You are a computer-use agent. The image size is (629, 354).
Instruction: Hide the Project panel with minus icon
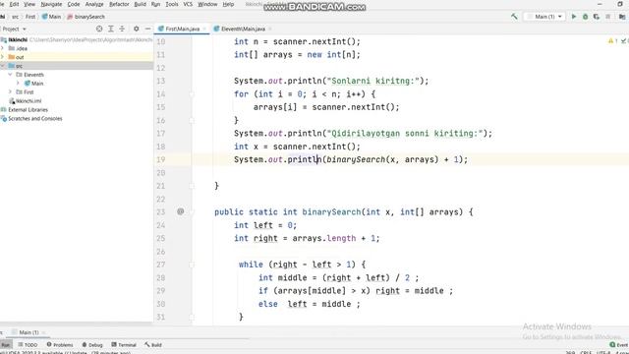pyautogui.click(x=147, y=29)
